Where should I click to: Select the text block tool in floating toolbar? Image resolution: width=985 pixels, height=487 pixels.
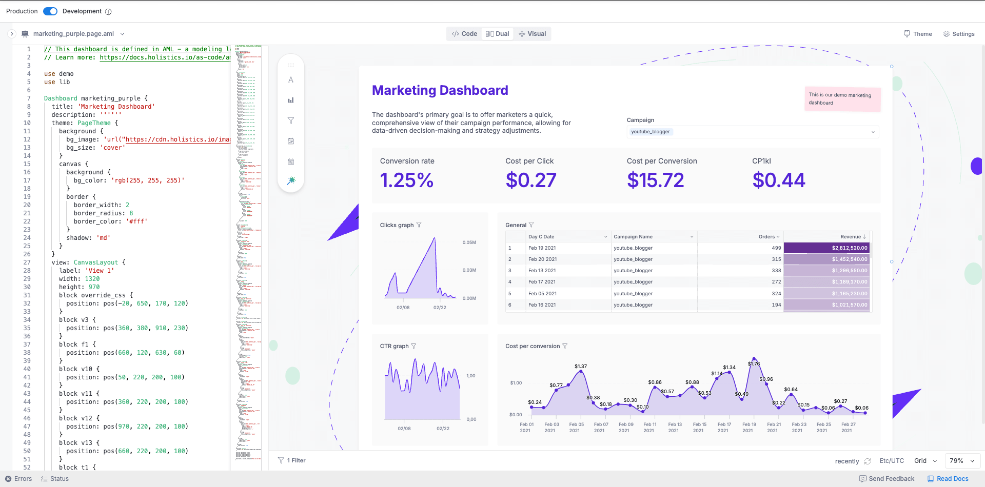291,80
